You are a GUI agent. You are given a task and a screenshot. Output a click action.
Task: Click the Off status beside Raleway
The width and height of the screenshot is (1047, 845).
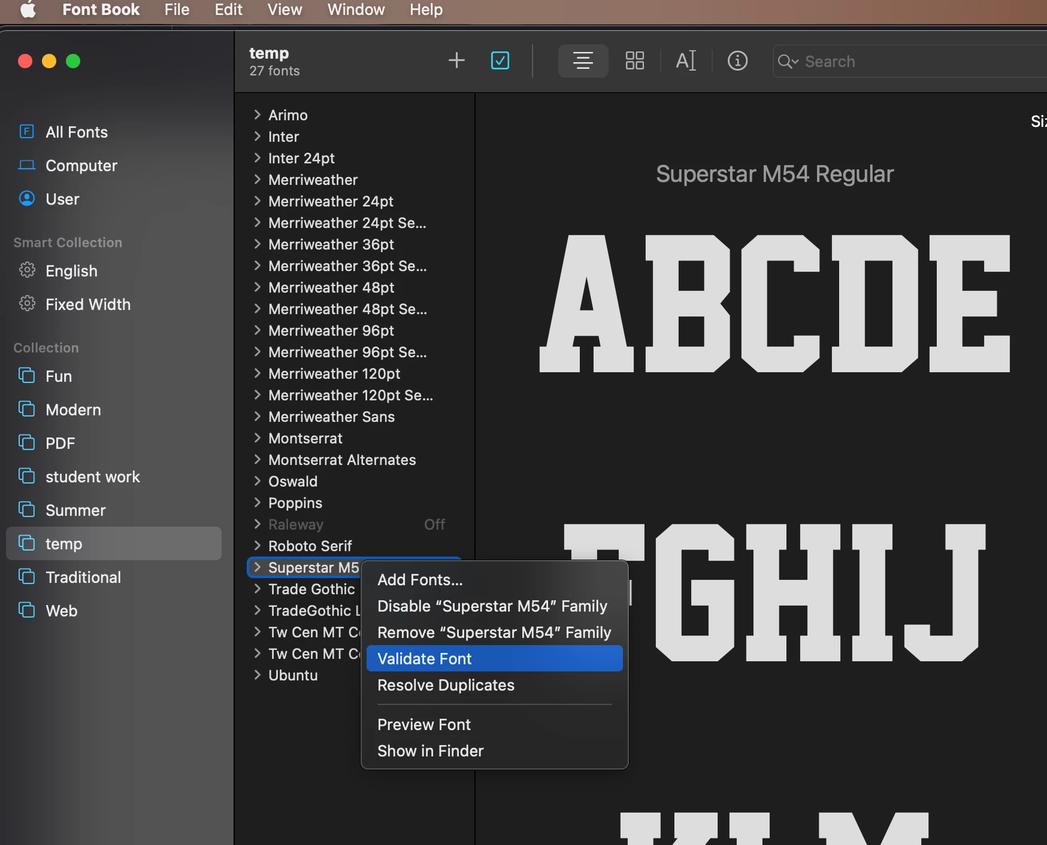pyautogui.click(x=435, y=524)
